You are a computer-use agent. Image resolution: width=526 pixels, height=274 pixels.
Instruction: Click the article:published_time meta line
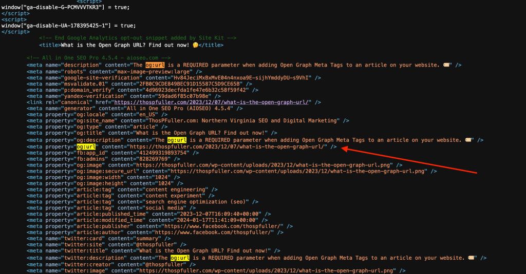point(148,214)
